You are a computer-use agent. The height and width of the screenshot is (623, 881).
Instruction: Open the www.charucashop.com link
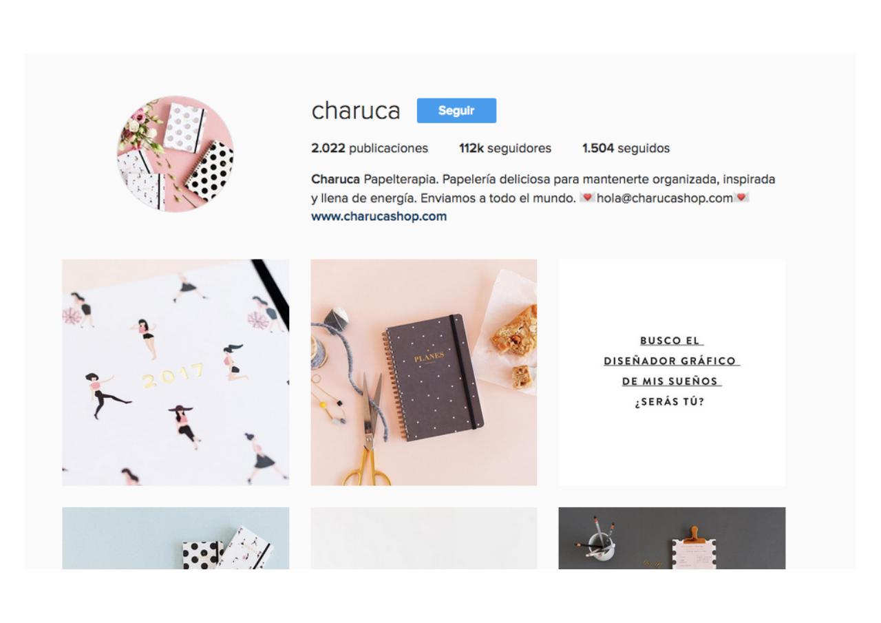click(x=379, y=216)
